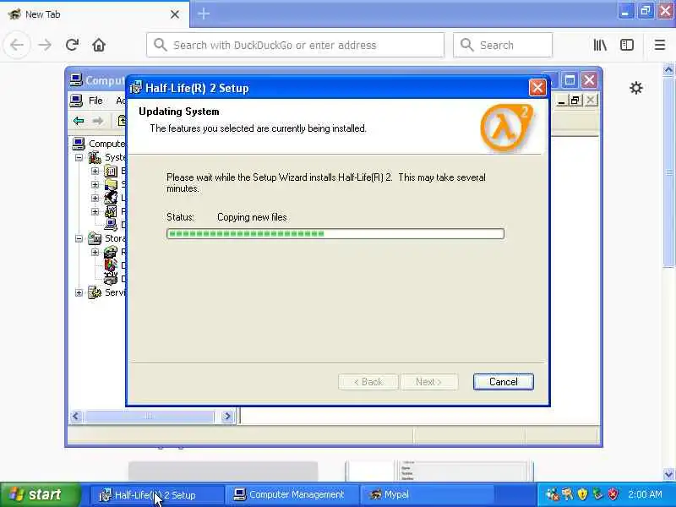Toggle the browser sidebar icon
This screenshot has width=676, height=507.
[x=627, y=45]
